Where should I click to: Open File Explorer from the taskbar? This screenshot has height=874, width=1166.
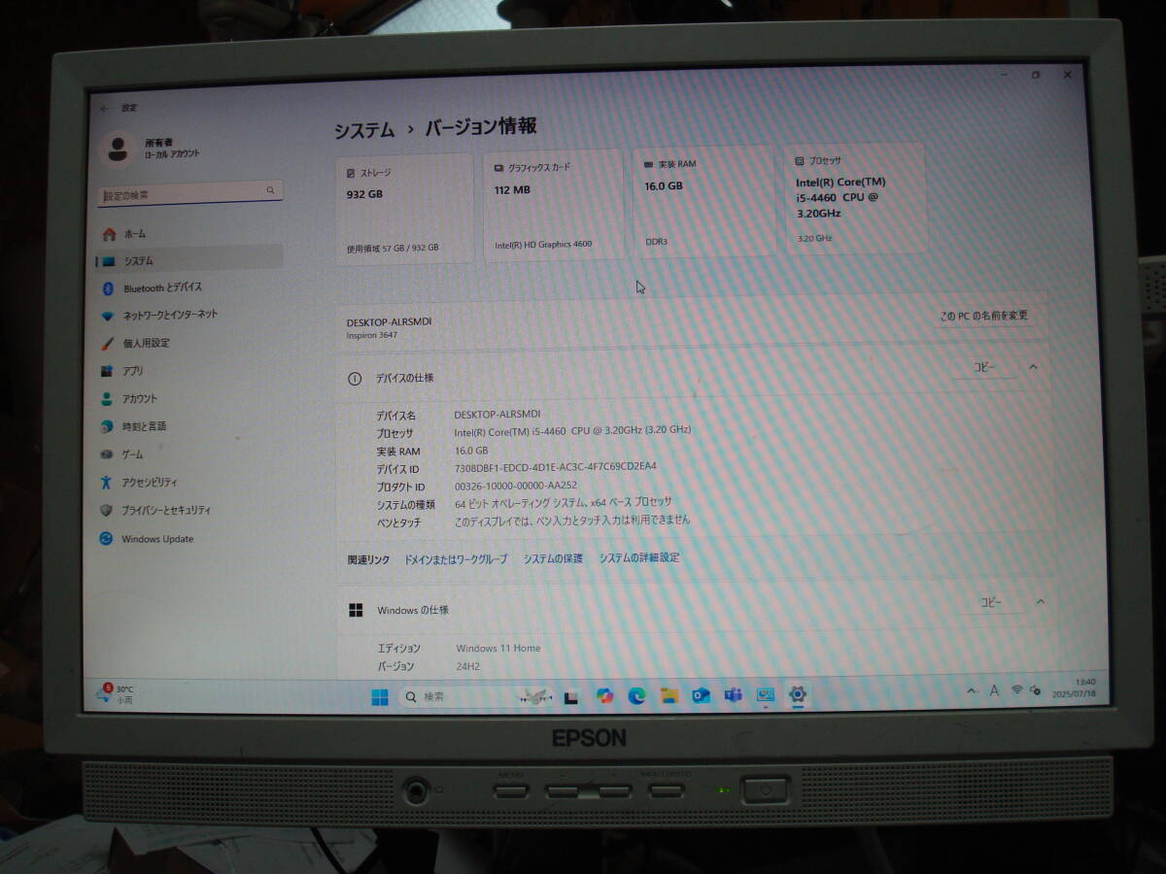pos(669,695)
